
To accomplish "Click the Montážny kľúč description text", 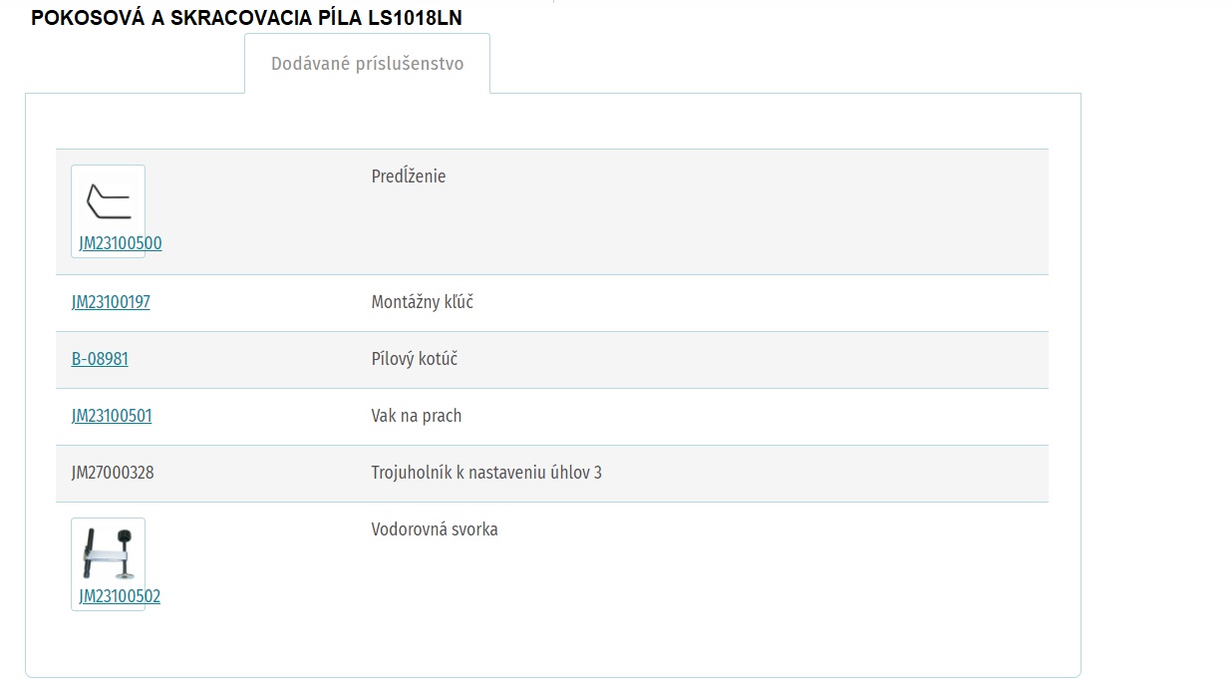I will point(423,302).
